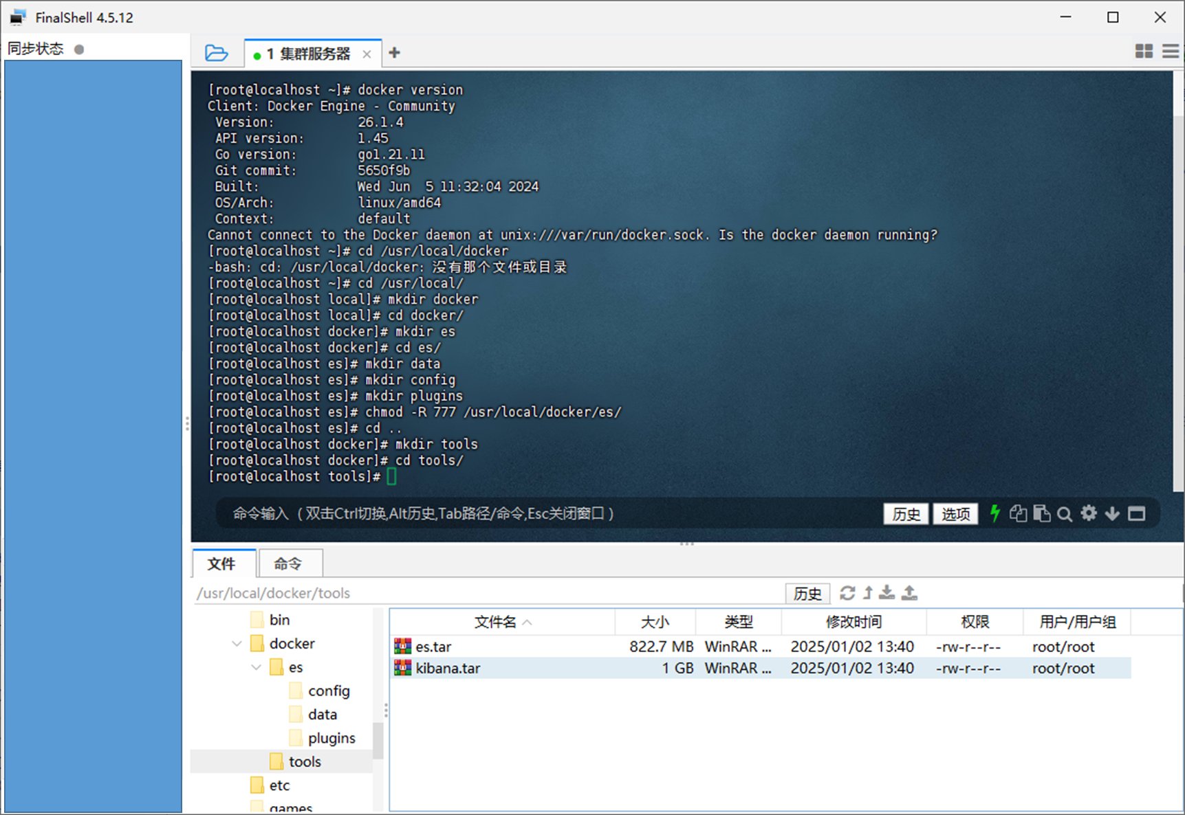Click the 用户/用户组 column header
This screenshot has width=1185, height=815.
[x=1077, y=622]
